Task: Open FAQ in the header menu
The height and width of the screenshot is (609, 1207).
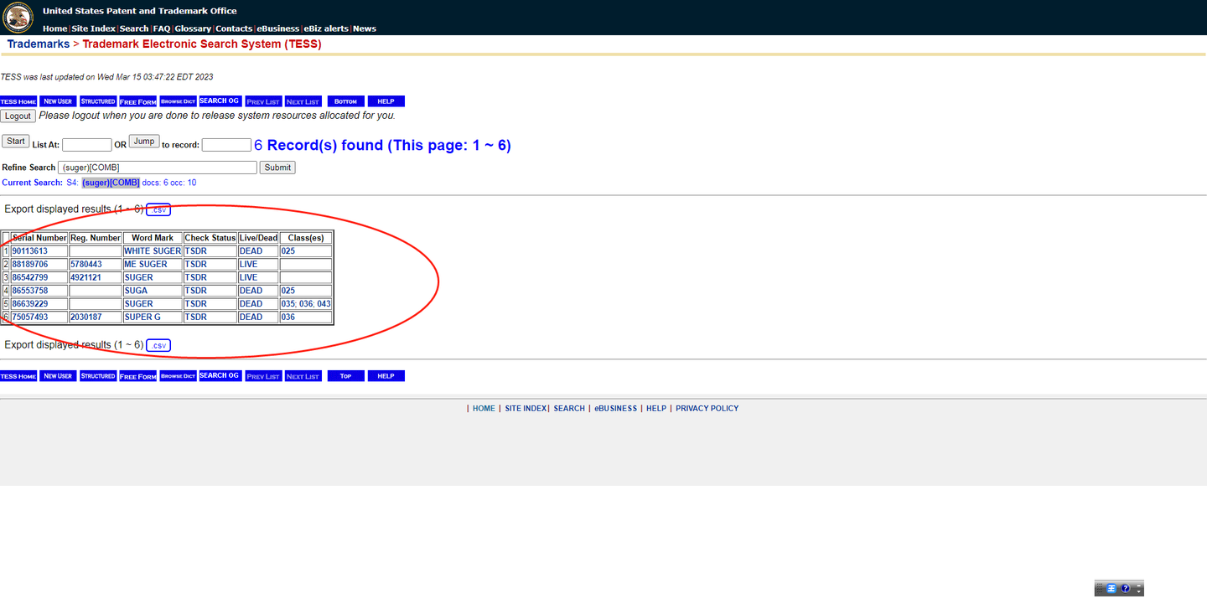Action: pyautogui.click(x=162, y=28)
